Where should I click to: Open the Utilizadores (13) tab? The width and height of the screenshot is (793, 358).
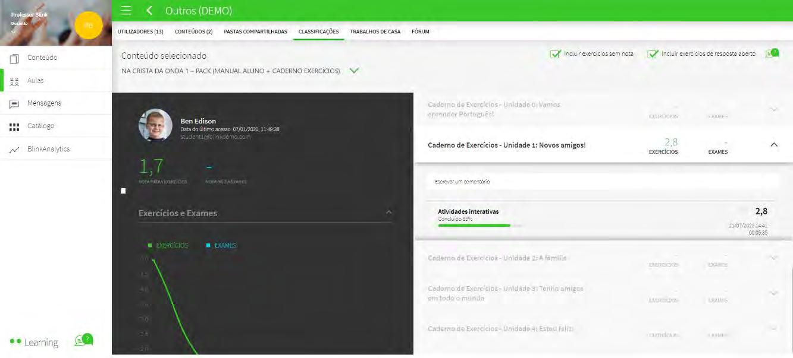[140, 31]
